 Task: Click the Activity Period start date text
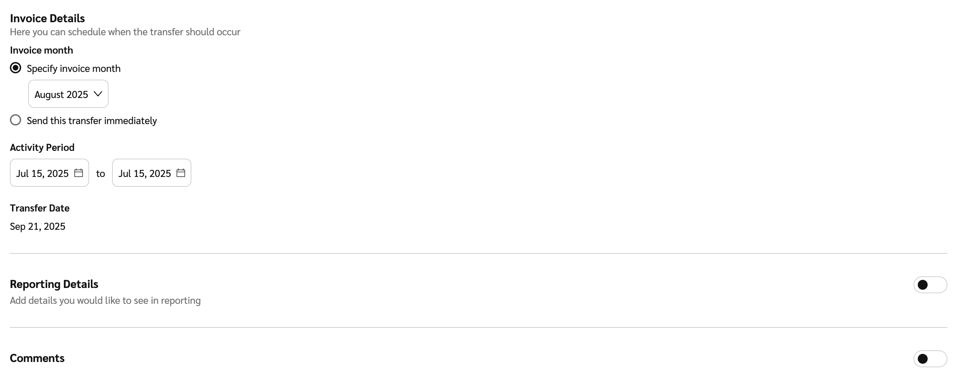[42, 173]
